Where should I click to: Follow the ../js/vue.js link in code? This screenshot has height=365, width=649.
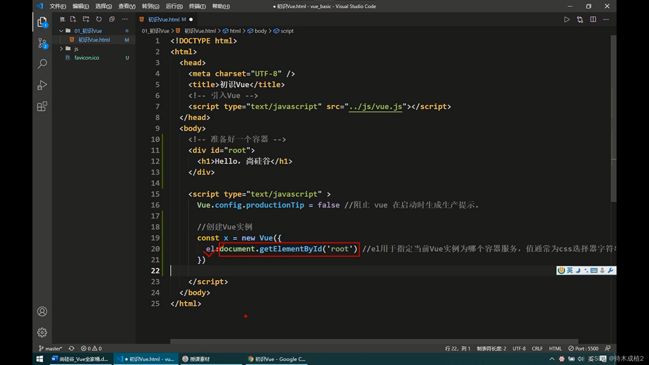[x=375, y=106]
